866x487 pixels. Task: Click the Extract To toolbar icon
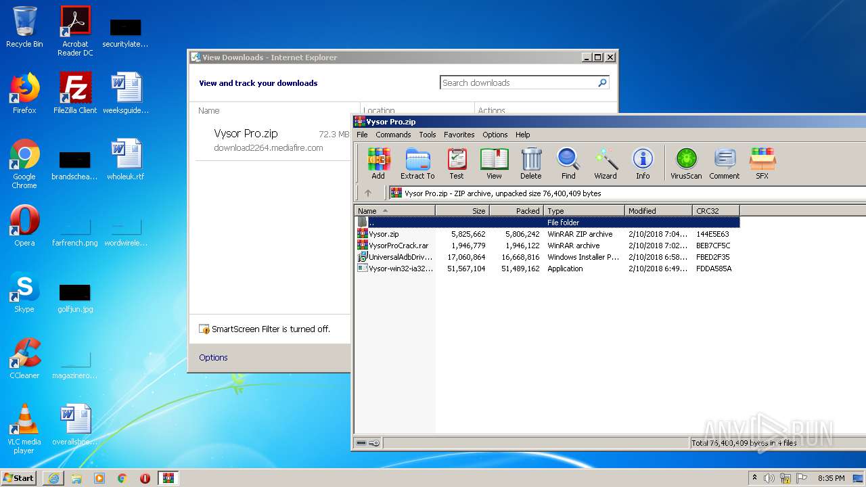coord(417,164)
